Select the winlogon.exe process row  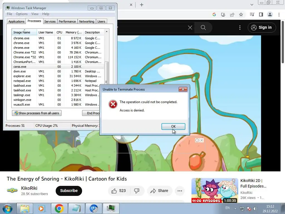pos(56,100)
